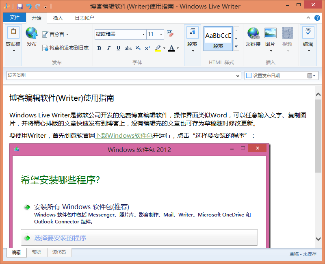Insert a hyperlink (超链接)
This screenshot has height=264, width=325.
(x=253, y=37)
